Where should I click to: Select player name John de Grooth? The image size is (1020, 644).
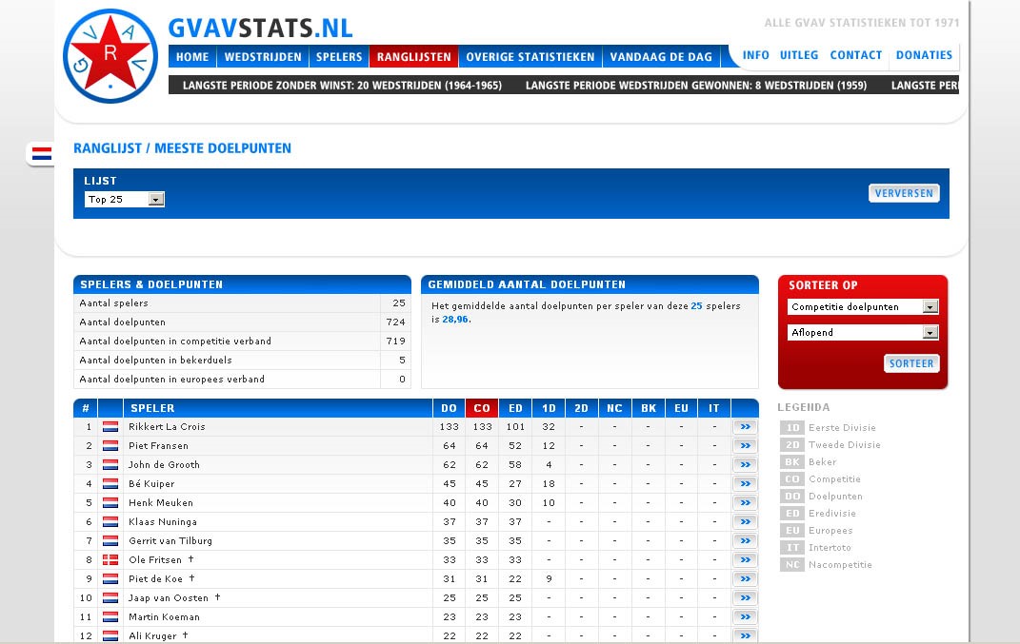[164, 465]
